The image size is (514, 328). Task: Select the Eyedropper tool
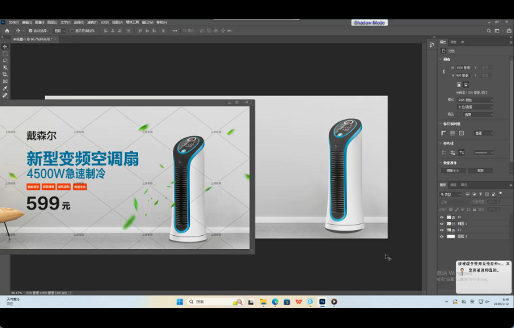(x=5, y=88)
